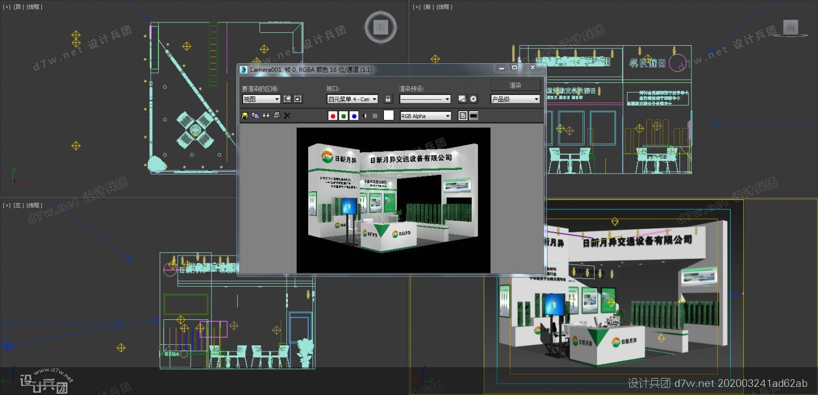Click the Toggle UI icon
The width and height of the screenshot is (818, 395).
pyautogui.click(x=473, y=116)
